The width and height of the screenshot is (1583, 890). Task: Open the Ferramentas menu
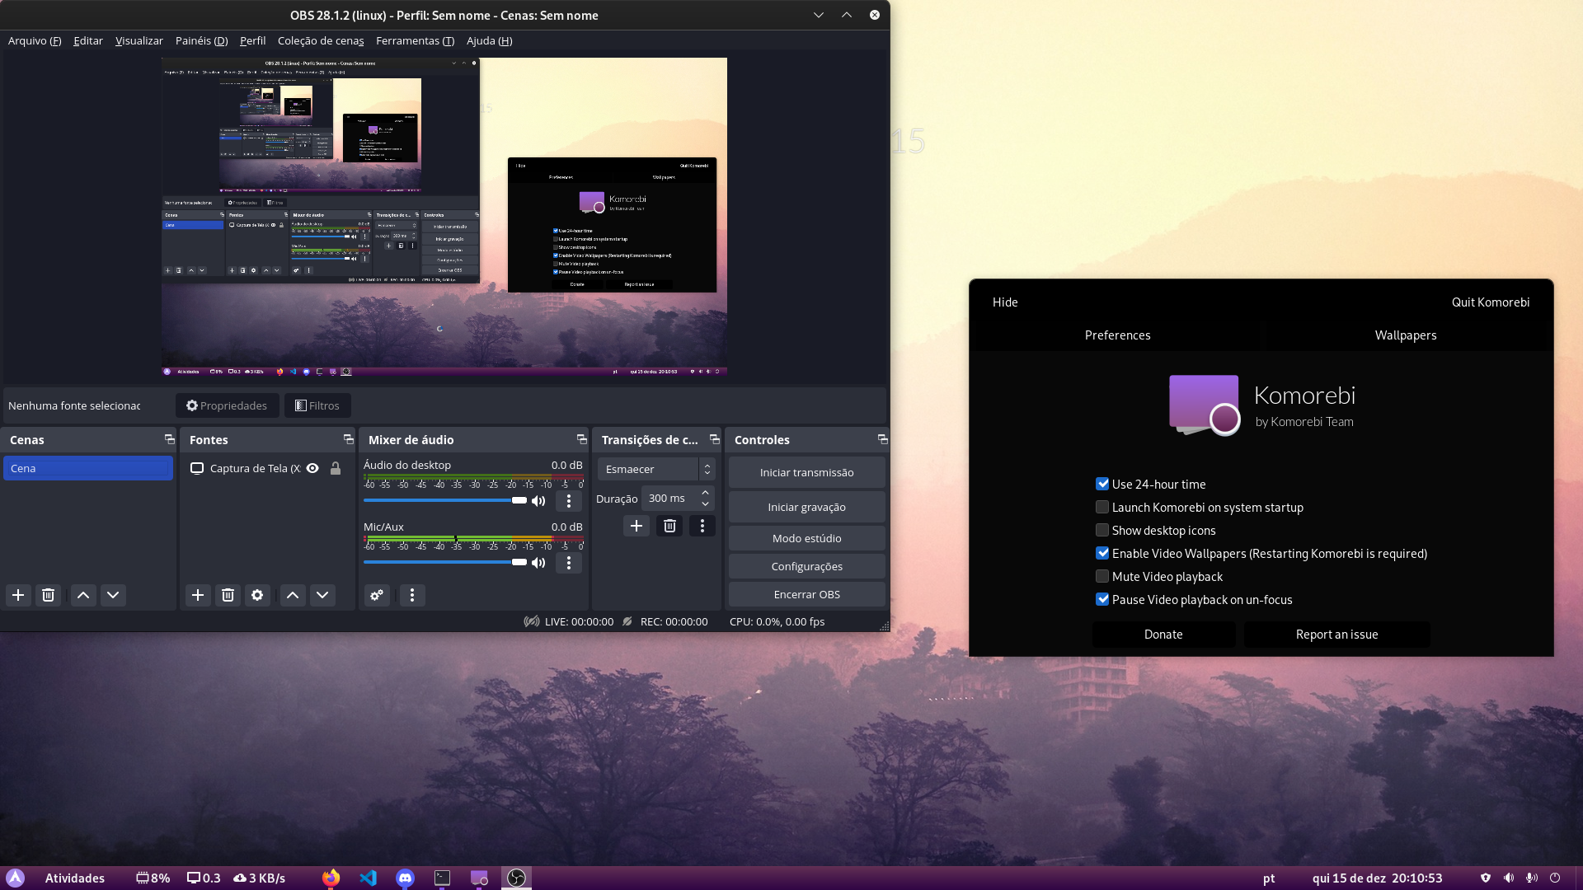click(x=415, y=40)
